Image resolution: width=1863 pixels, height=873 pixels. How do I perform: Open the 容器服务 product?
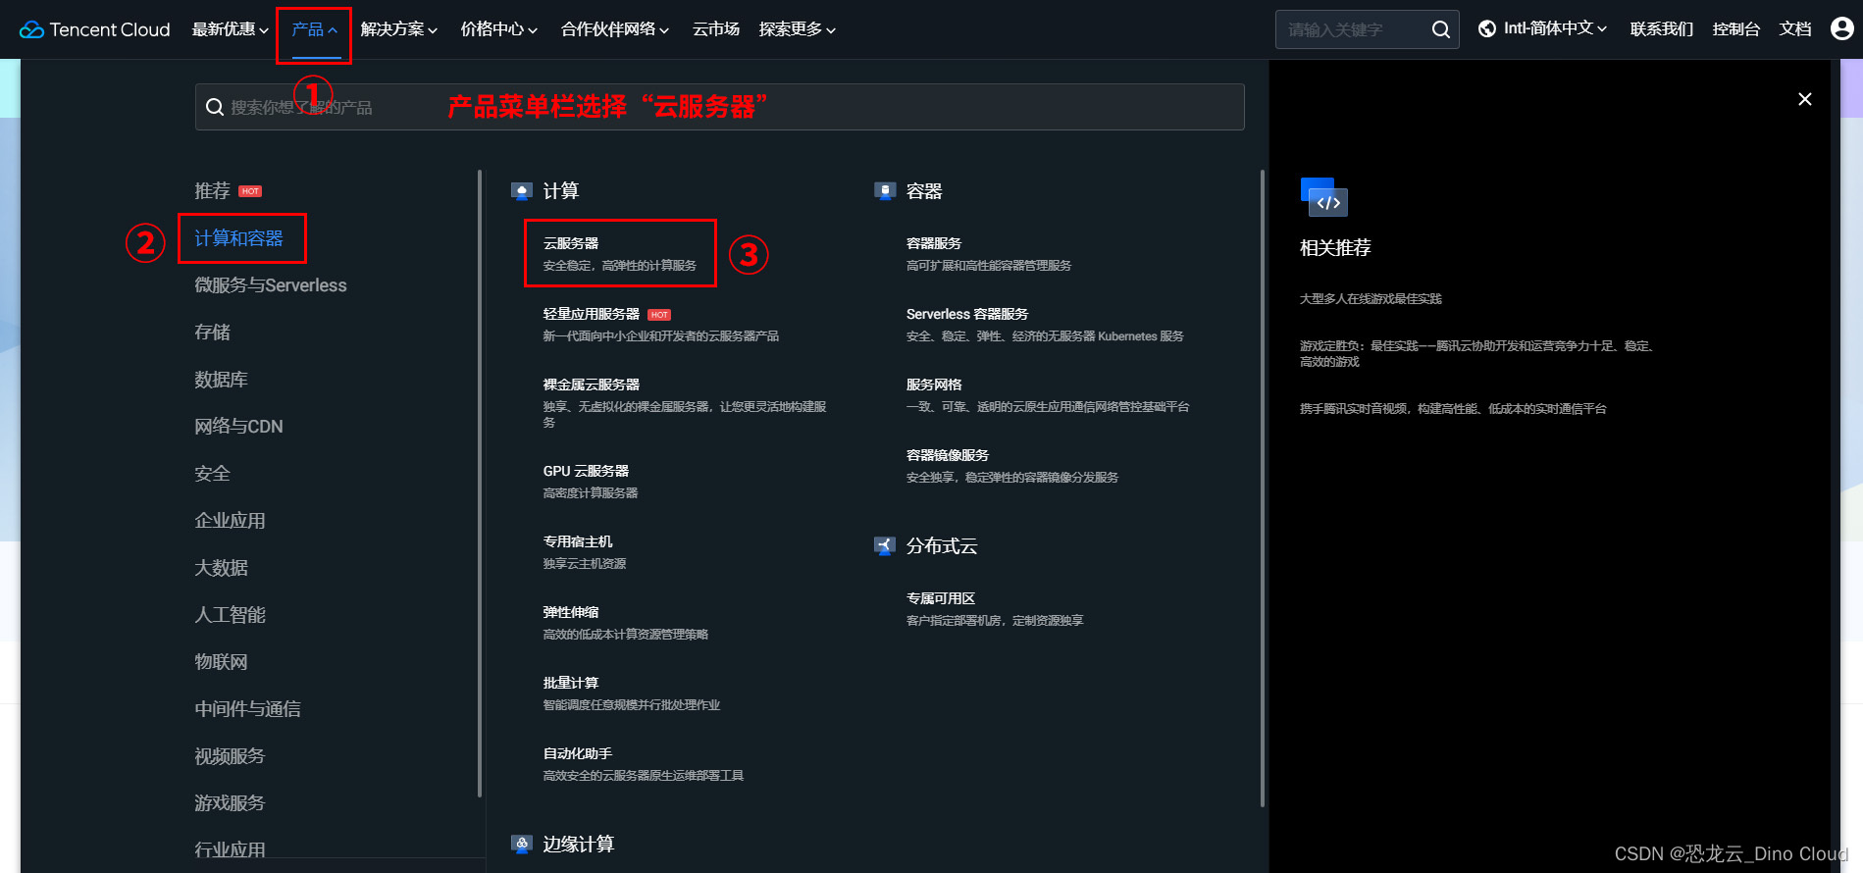[934, 243]
